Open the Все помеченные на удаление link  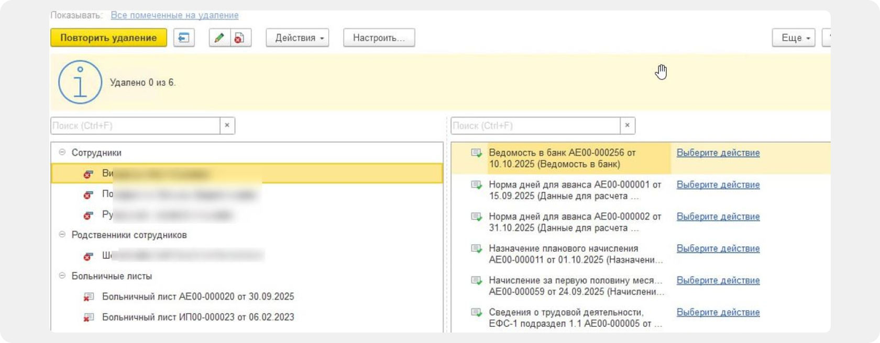[x=174, y=15]
